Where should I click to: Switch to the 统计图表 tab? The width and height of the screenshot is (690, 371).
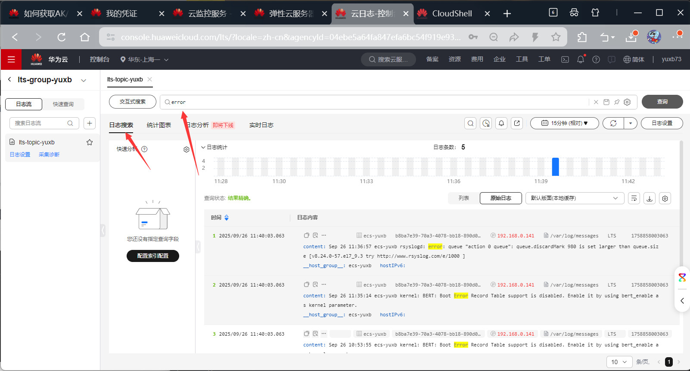159,125
